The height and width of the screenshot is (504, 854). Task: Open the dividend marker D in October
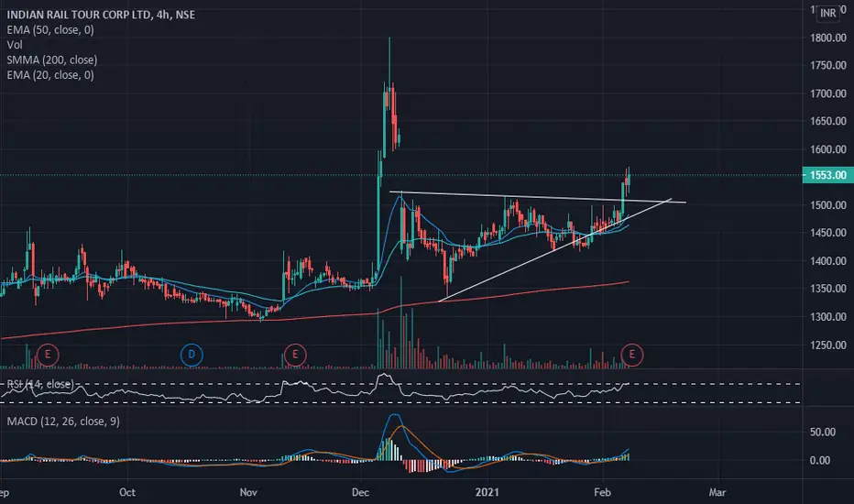pyautogui.click(x=192, y=355)
